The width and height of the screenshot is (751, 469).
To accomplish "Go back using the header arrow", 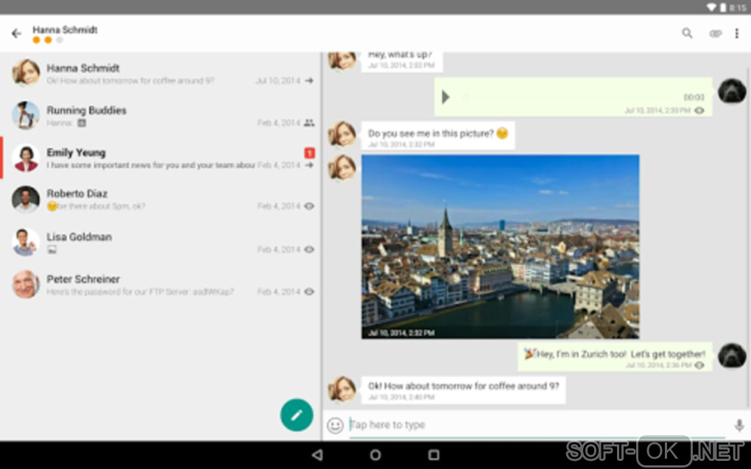I will pyautogui.click(x=17, y=33).
